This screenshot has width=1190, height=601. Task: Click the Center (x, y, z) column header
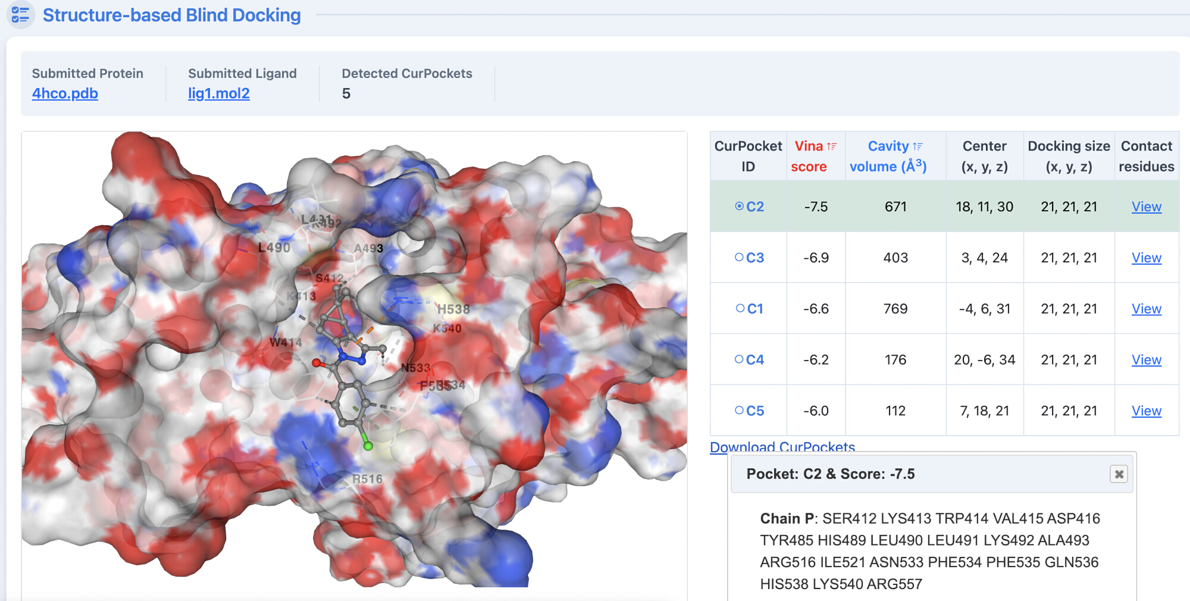(985, 156)
